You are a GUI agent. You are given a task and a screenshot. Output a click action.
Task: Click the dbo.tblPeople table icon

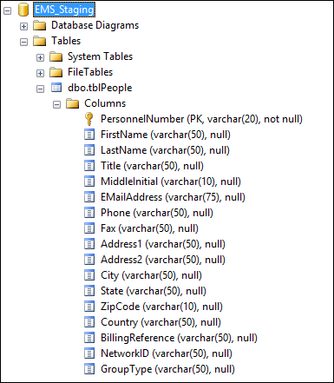(56, 88)
